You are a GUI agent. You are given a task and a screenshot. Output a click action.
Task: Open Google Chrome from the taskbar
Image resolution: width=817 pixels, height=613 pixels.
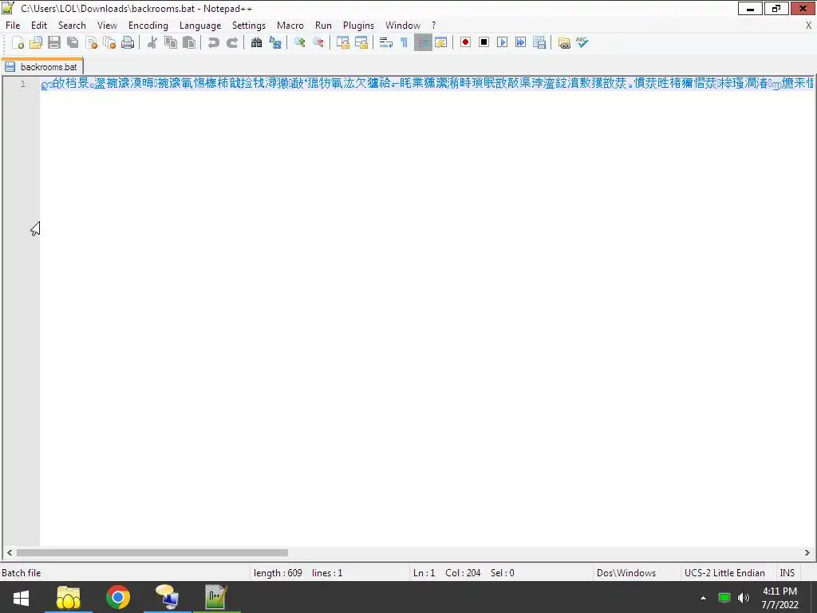click(118, 597)
